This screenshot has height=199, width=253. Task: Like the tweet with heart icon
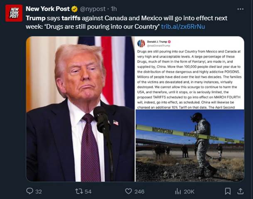coord(129,191)
